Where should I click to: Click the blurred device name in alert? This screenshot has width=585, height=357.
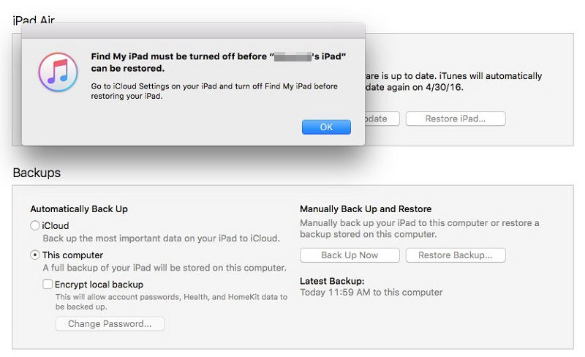coord(293,57)
